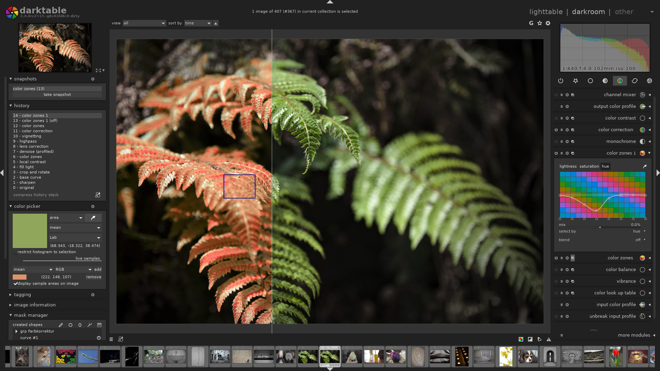Select fern image thumbnail in filmstrip

tap(330, 357)
